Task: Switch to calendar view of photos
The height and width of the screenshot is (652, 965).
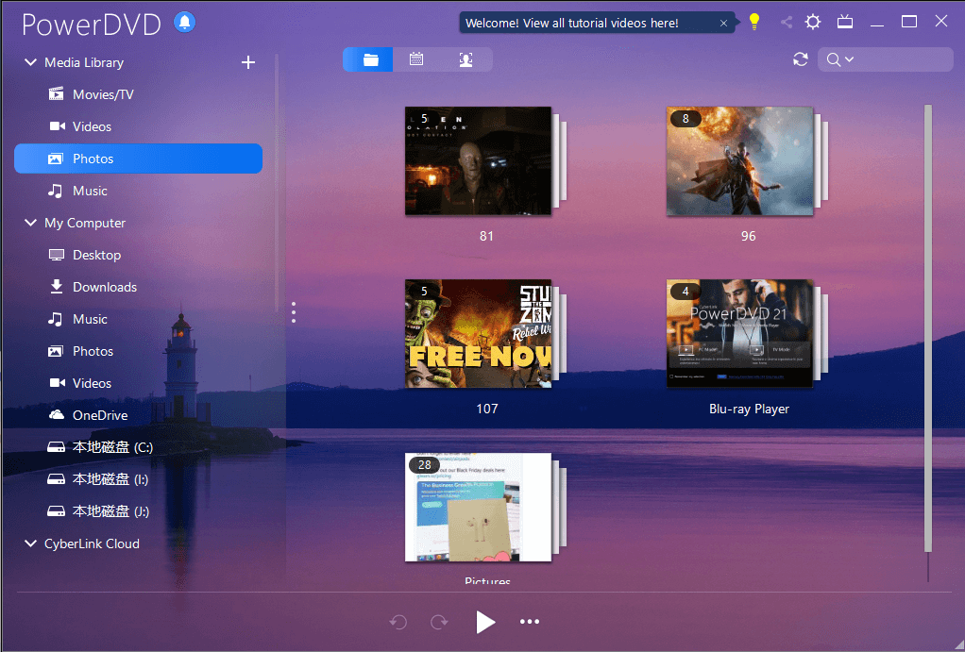Action: (415, 58)
